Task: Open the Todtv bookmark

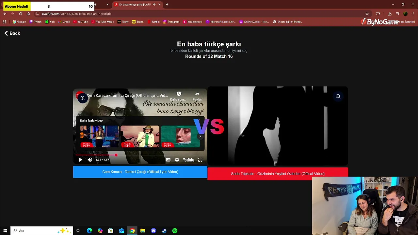Action: tap(123, 22)
